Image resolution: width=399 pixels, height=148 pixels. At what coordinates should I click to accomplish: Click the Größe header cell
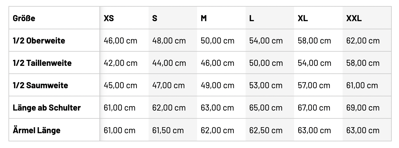click(24, 18)
